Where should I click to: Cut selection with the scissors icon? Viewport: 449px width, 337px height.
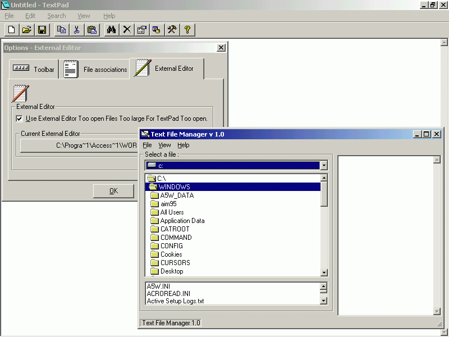click(77, 30)
